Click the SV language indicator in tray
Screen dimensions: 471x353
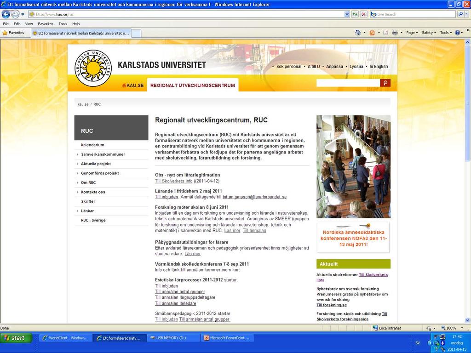click(418, 343)
